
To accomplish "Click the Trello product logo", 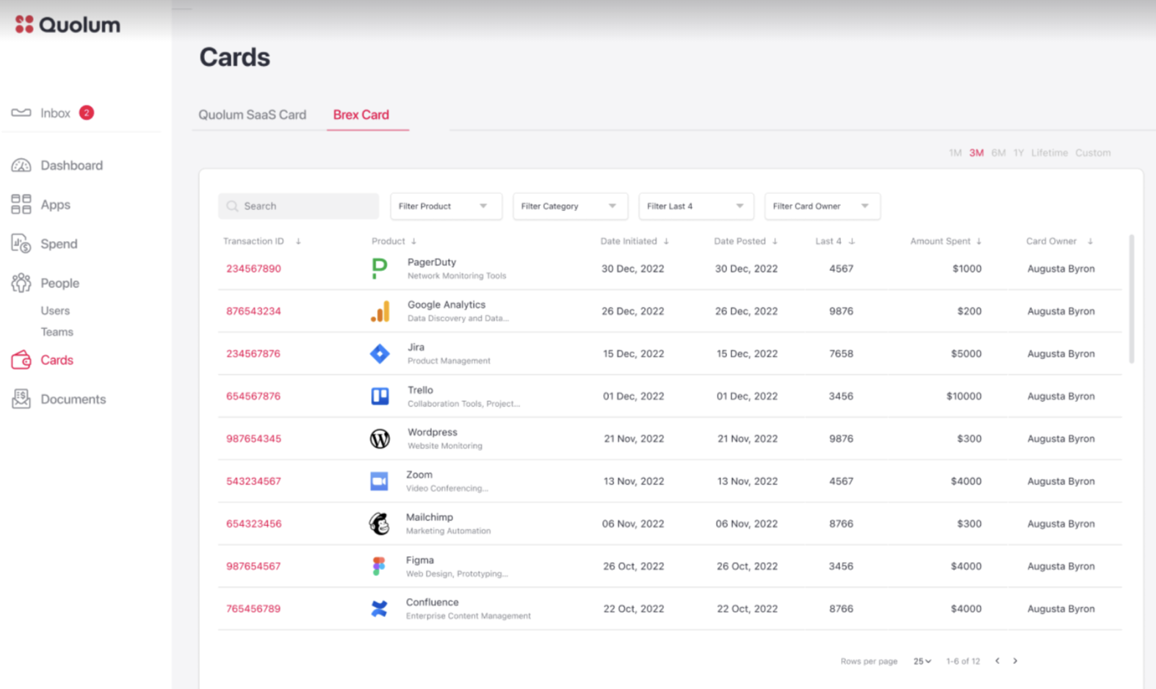I will coord(380,397).
